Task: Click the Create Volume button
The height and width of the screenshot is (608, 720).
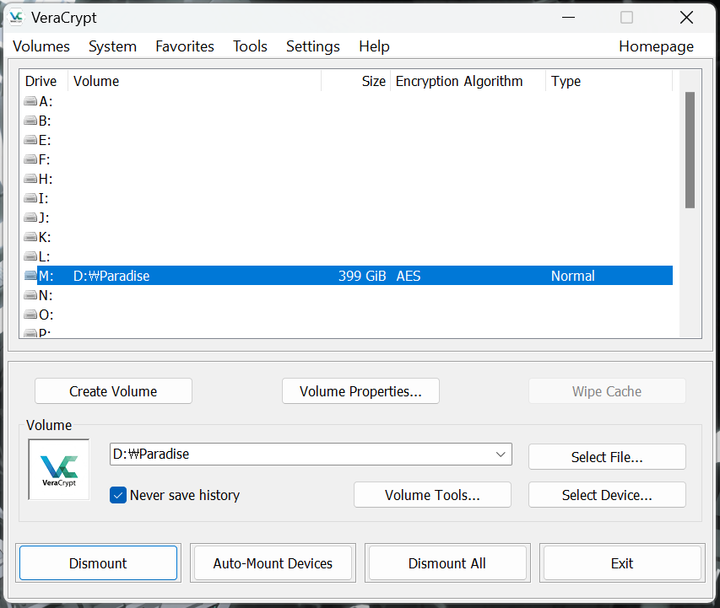Action: 113,391
